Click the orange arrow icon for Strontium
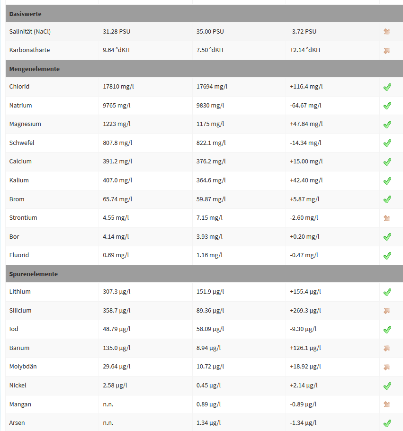 (x=386, y=218)
